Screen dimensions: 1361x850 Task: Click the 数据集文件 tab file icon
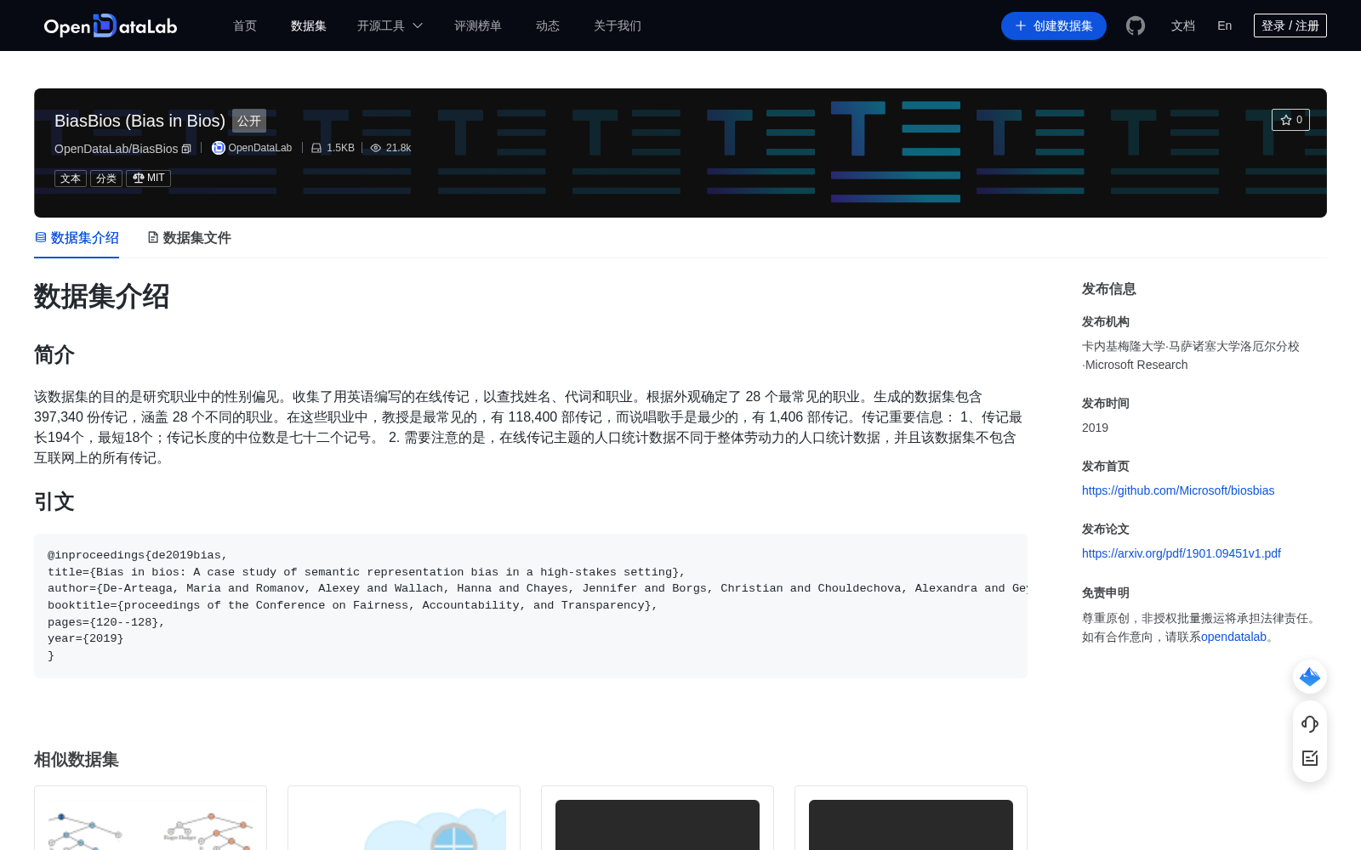tap(153, 237)
